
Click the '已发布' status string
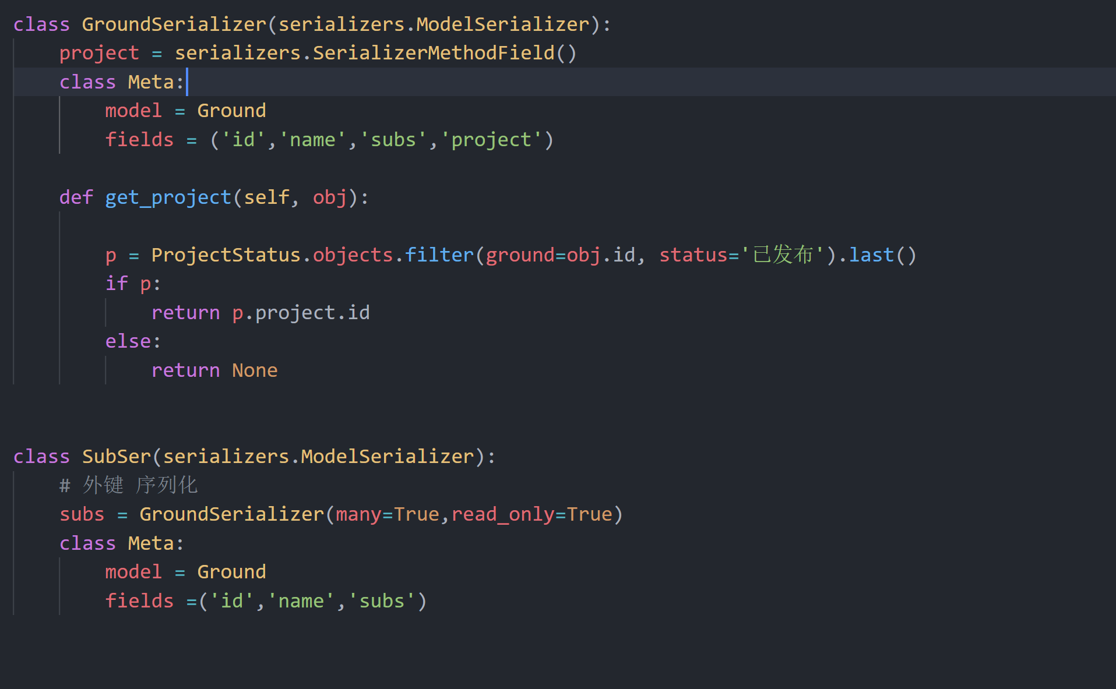[783, 255]
